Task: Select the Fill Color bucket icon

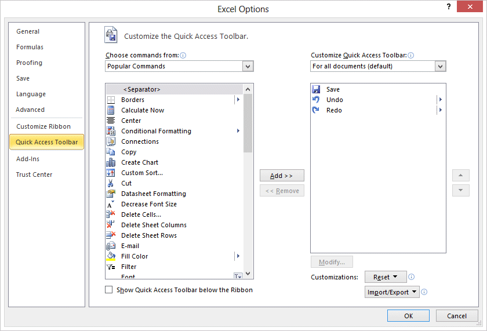Action: pyautogui.click(x=111, y=256)
